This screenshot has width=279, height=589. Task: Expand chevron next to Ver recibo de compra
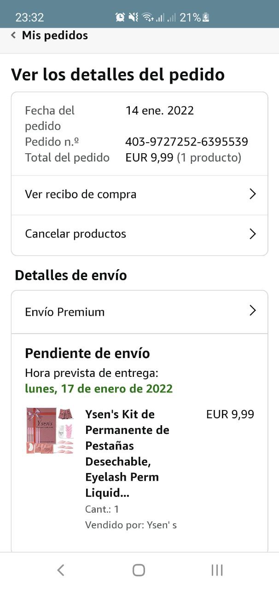(x=252, y=194)
